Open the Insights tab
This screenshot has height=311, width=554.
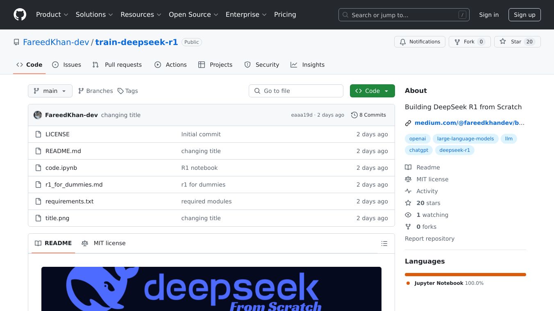point(308,65)
